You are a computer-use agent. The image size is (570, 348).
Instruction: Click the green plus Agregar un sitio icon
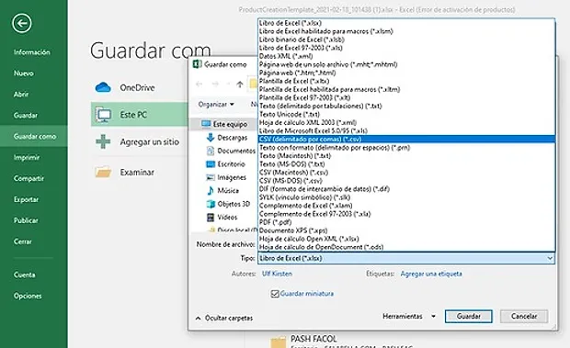103,141
